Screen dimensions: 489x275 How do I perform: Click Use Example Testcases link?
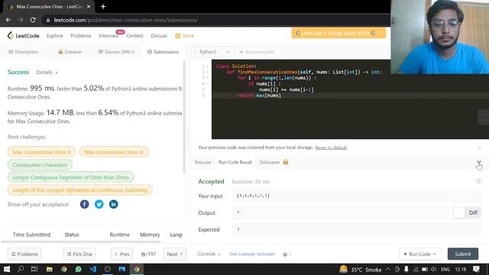[x=252, y=254]
